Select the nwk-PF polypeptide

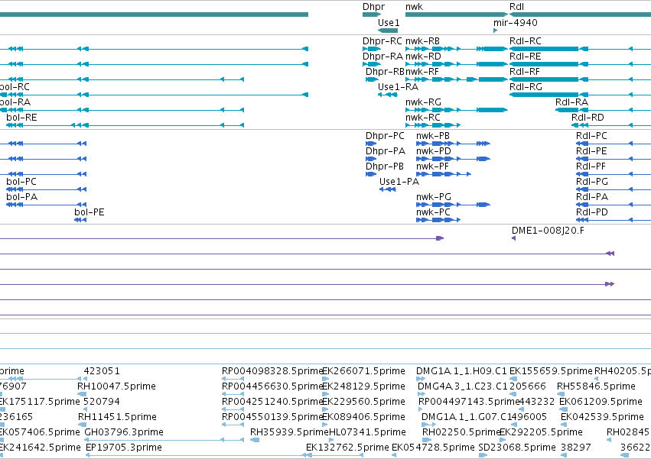coord(444,174)
